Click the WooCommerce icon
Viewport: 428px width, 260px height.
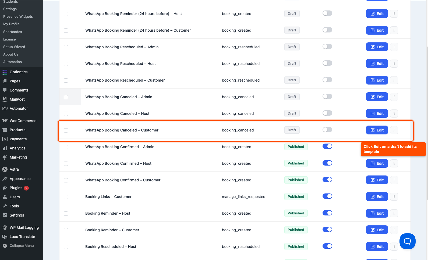5,121
